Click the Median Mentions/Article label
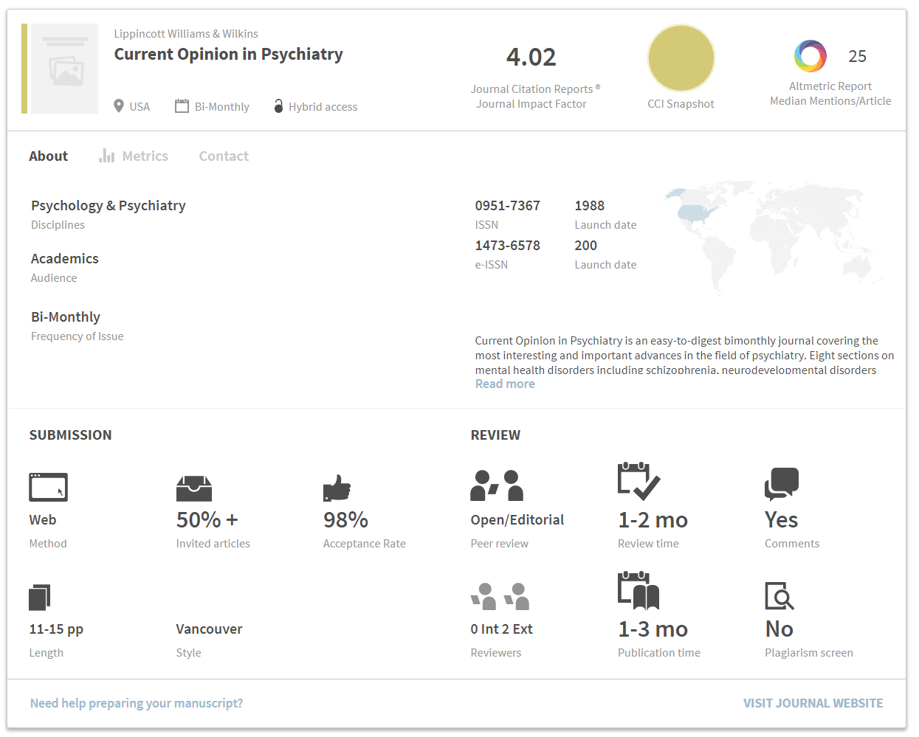Image resolution: width=919 pixels, height=737 pixels. tap(830, 101)
